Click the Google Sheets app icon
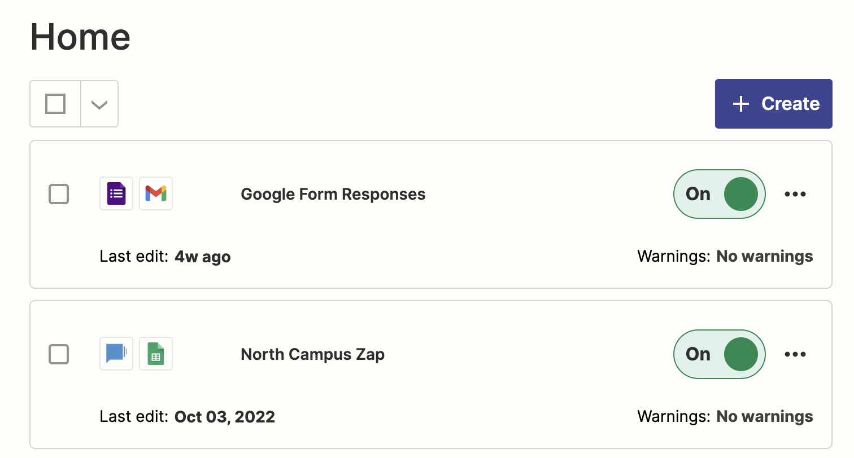This screenshot has width=854, height=458. pos(156,354)
